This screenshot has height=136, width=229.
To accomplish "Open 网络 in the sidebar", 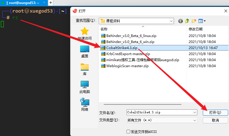I will 85,104.
